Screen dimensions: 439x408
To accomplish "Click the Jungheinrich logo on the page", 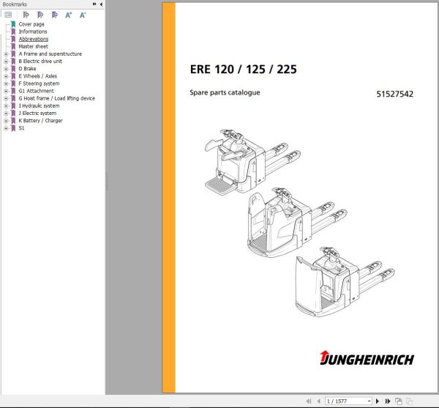I will (x=367, y=358).
